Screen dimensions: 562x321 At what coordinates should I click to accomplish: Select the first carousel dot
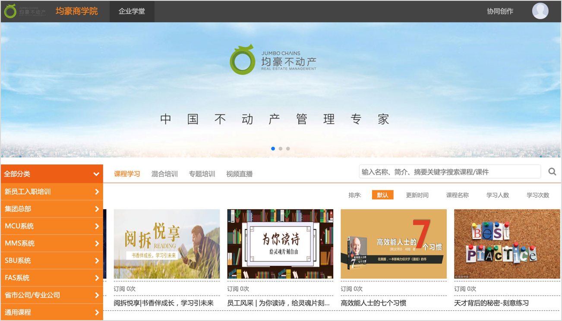click(273, 148)
